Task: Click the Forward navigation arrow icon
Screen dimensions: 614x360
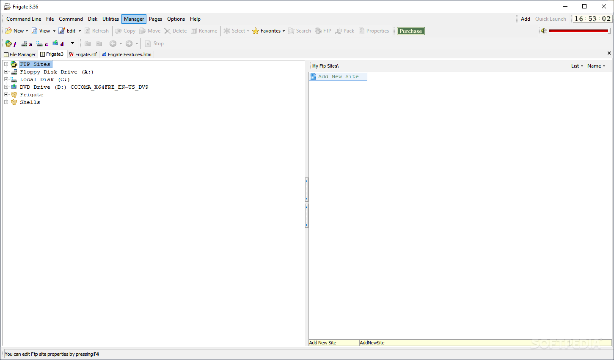Action: pos(129,44)
